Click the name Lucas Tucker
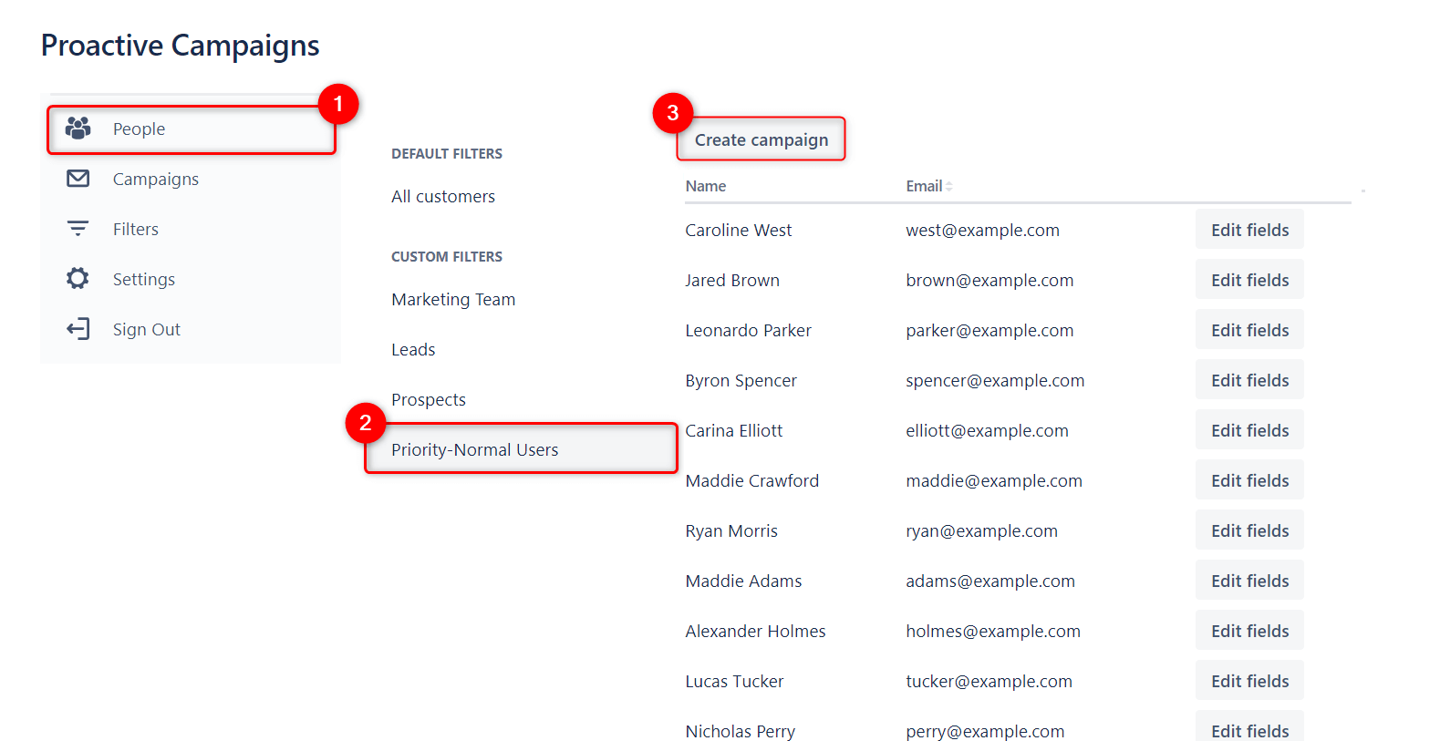Image resolution: width=1440 pixels, height=741 pixels. pos(734,682)
